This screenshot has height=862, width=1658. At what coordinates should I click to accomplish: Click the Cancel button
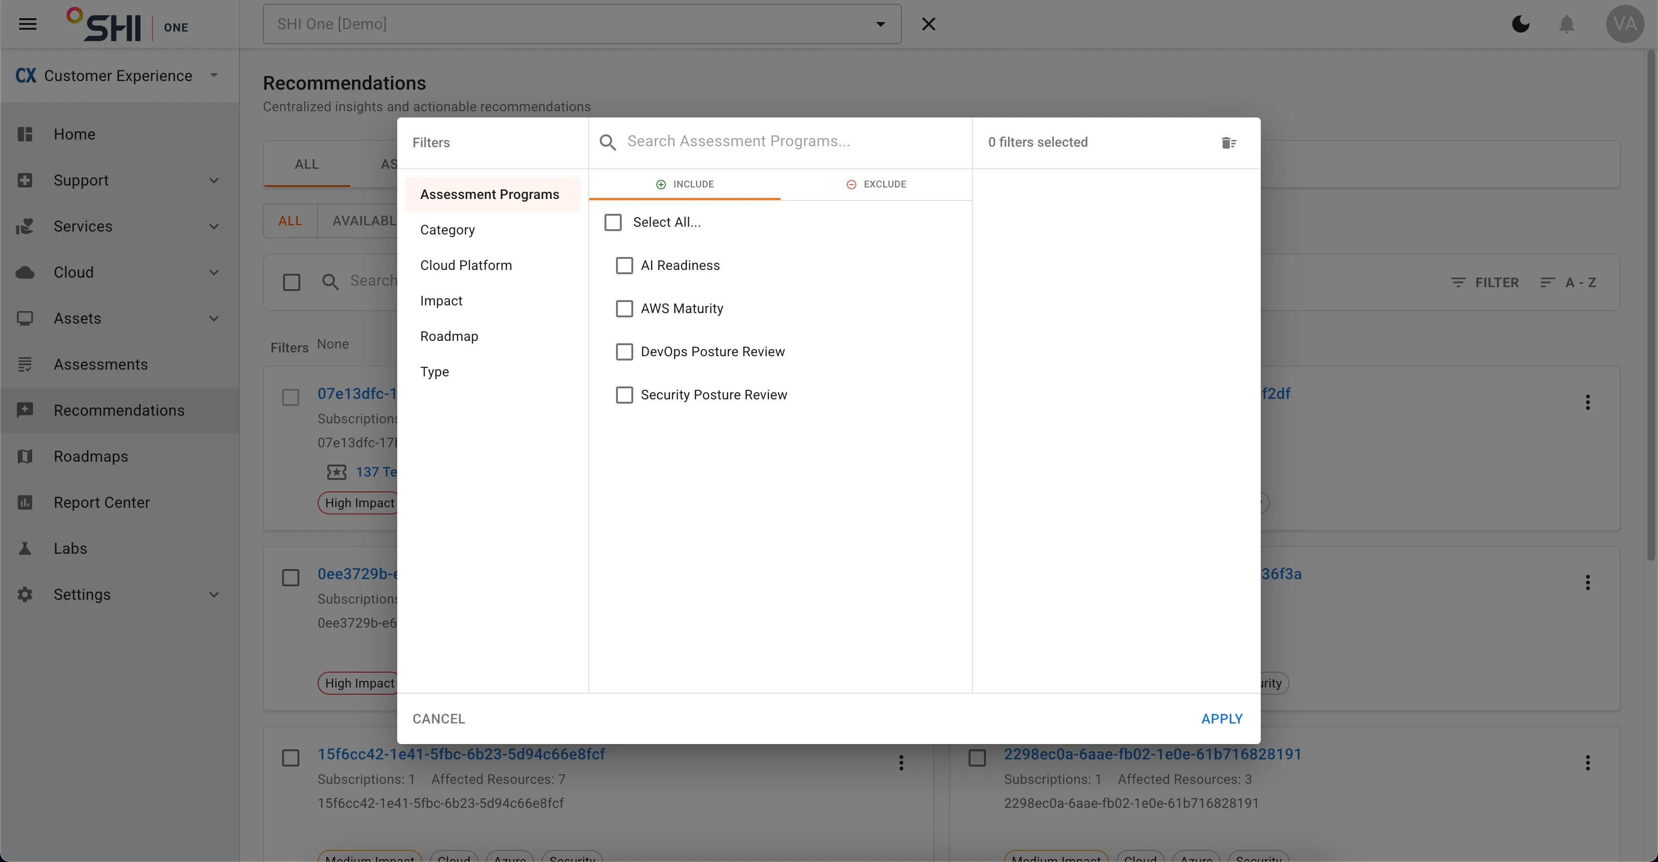pyautogui.click(x=439, y=719)
